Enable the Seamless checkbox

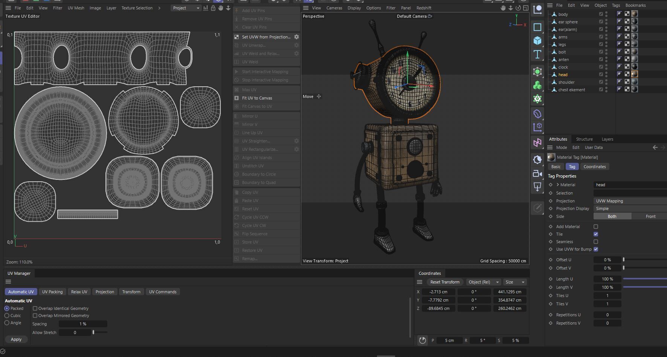coord(596,242)
